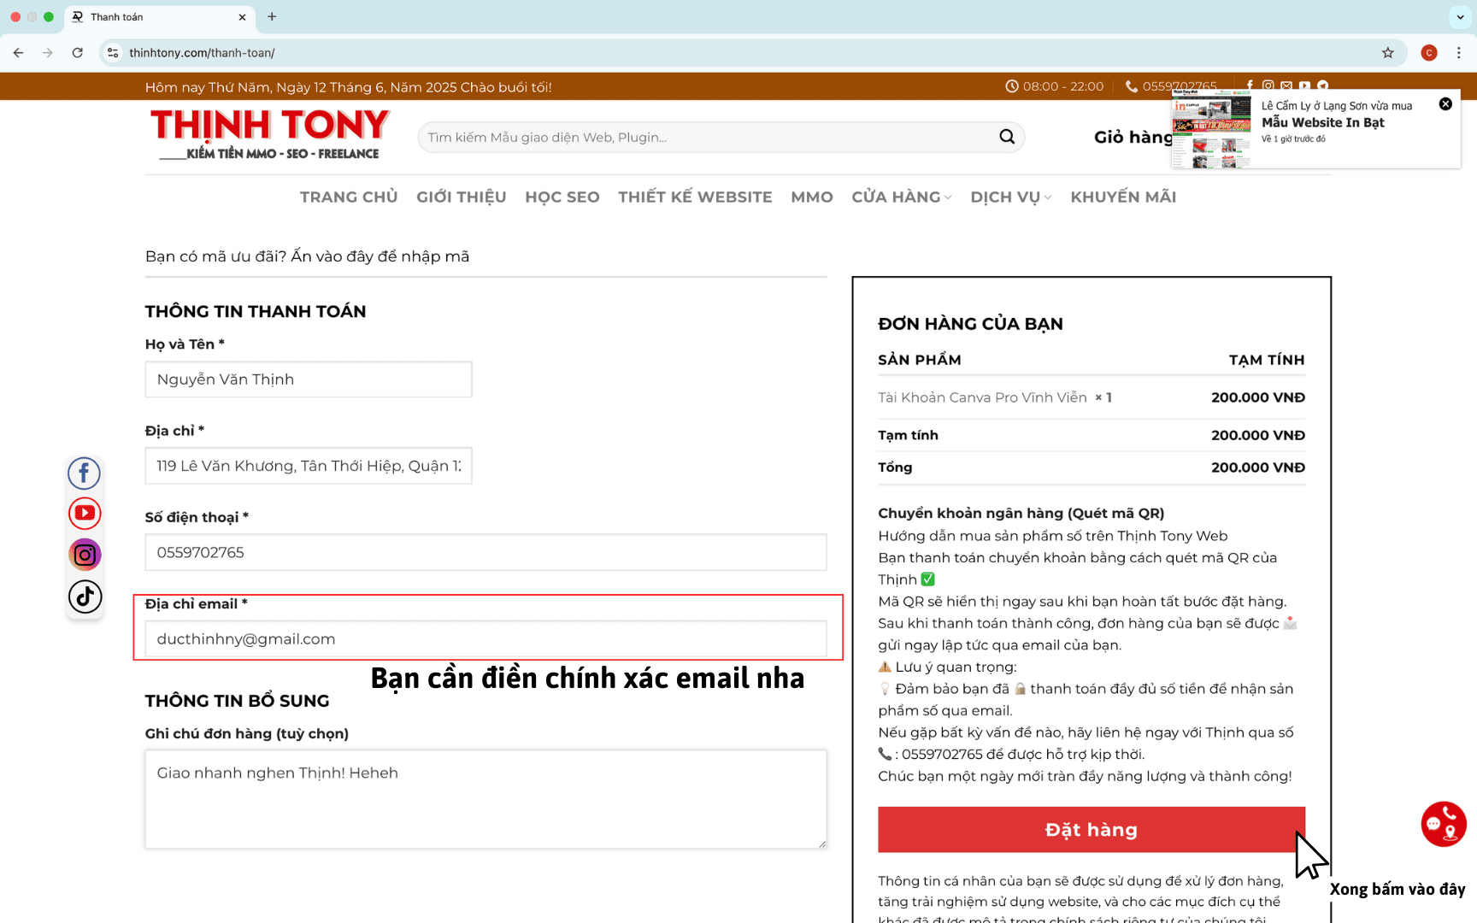This screenshot has width=1477, height=923.
Task: Open GIỚI THIỆU menu item
Action: coord(462,197)
